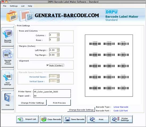The height and width of the screenshot is (127, 146).
Task: Increase the Columns stepper value
Action: 58,34
